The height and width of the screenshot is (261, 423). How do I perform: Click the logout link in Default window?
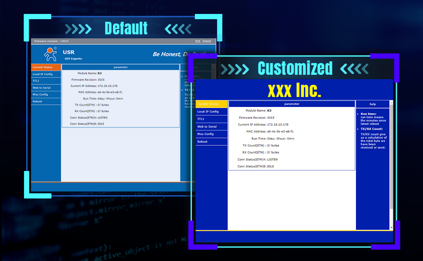pyautogui.click(x=207, y=41)
